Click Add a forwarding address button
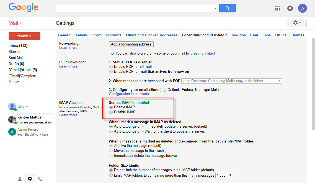The width and height of the screenshot is (315, 183). pos(131,44)
